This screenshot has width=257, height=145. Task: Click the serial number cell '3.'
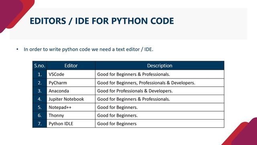click(x=40, y=91)
